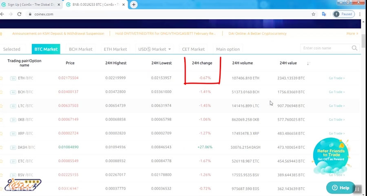Open the Hold ONT/VET/NEO/TRX announcement
367x196 pixels.
click(x=166, y=33)
